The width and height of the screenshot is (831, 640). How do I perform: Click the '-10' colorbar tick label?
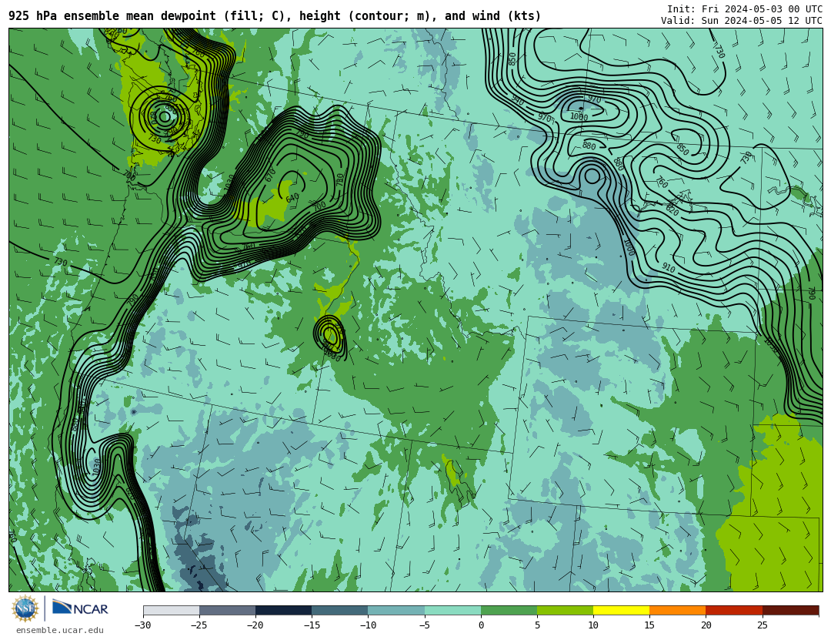click(368, 625)
